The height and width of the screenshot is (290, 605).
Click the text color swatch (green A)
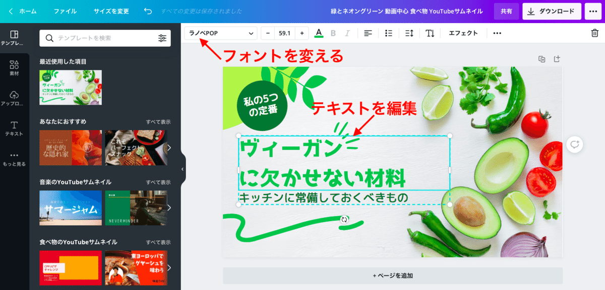[x=319, y=33]
